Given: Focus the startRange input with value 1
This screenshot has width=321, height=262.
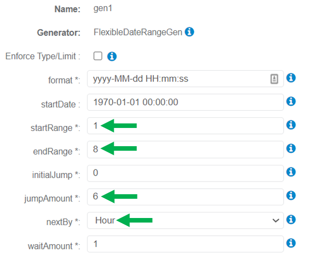Looking at the screenshot, I should pos(186,126).
